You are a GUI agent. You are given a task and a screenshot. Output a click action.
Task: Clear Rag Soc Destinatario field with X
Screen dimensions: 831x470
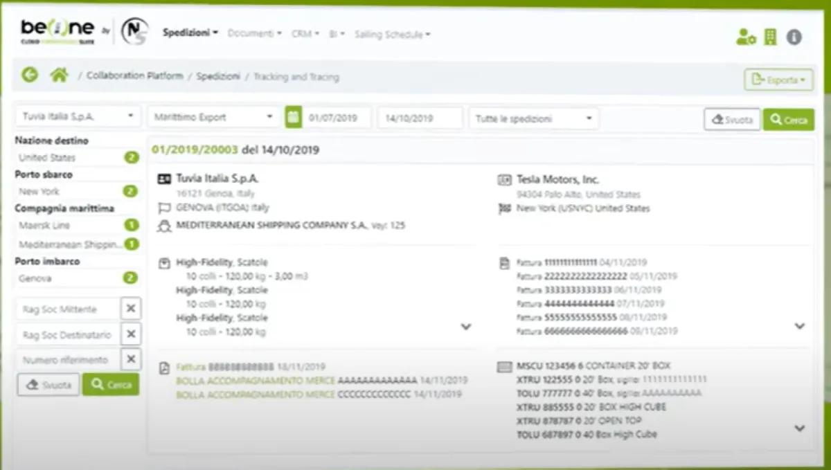[x=131, y=334]
